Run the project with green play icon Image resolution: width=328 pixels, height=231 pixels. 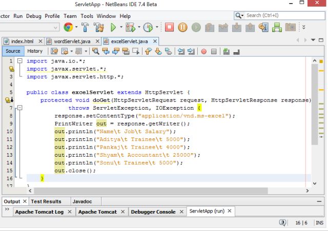113,27
